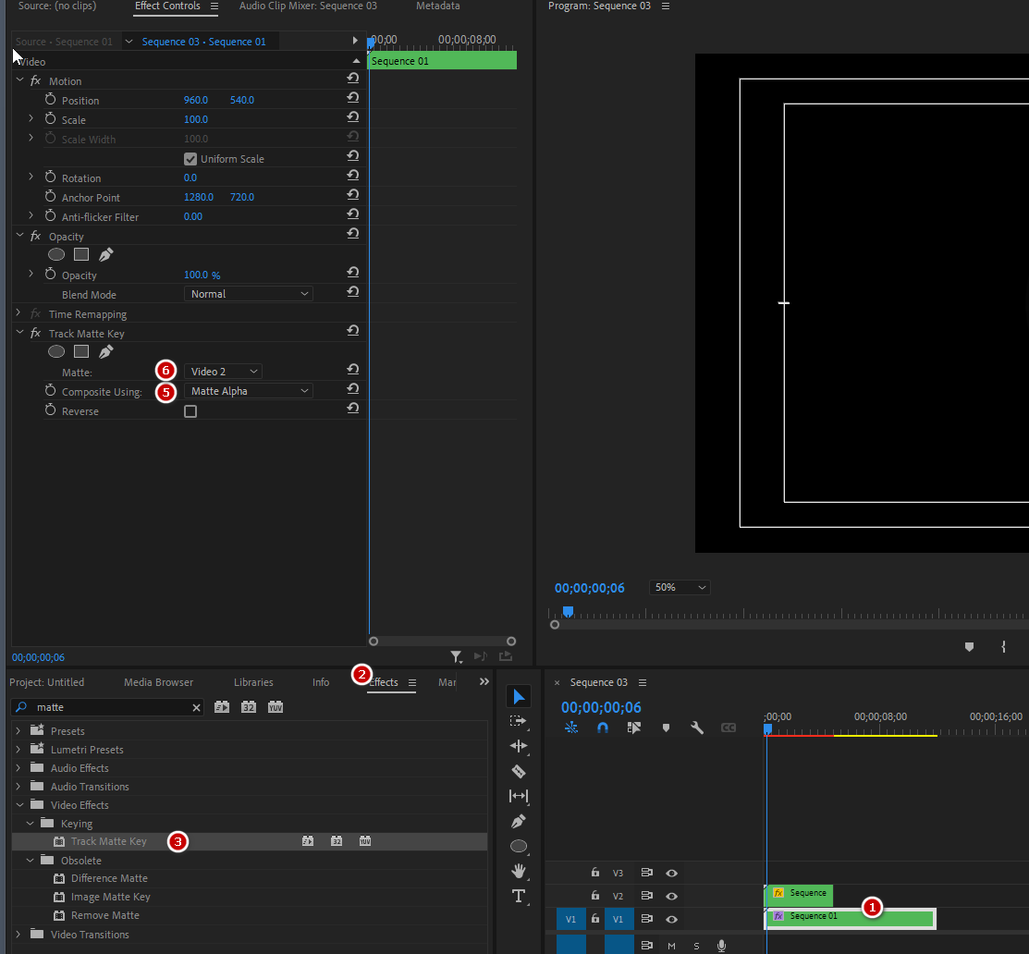Screen dimensions: 1029x954
Task: Open the Metadata tab
Action: click(x=437, y=6)
